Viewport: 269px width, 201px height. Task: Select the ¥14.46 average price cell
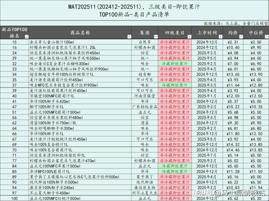click(x=233, y=149)
